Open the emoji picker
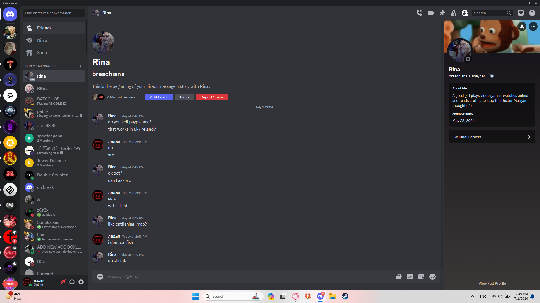This screenshot has width=540, height=303. pos(433,277)
